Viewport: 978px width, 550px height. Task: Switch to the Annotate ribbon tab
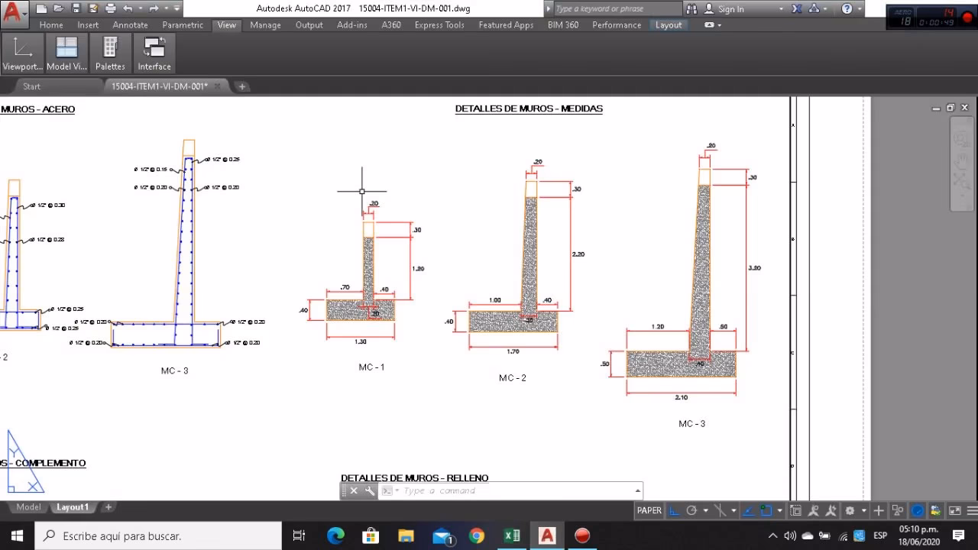(130, 25)
